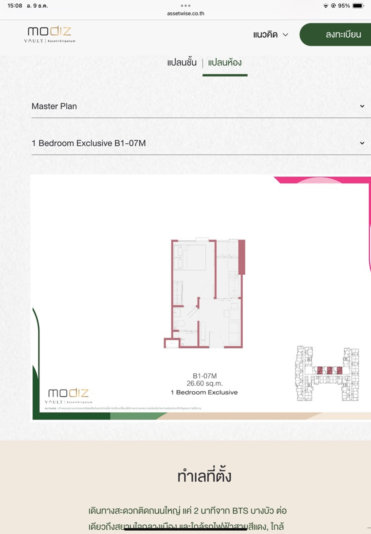Select the แปลนห้อง tab
This screenshot has width=371, height=534.
coord(225,62)
